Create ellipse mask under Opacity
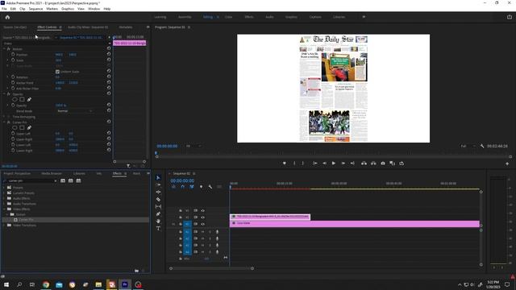Viewport: 516px width, 290px height. coord(15,99)
